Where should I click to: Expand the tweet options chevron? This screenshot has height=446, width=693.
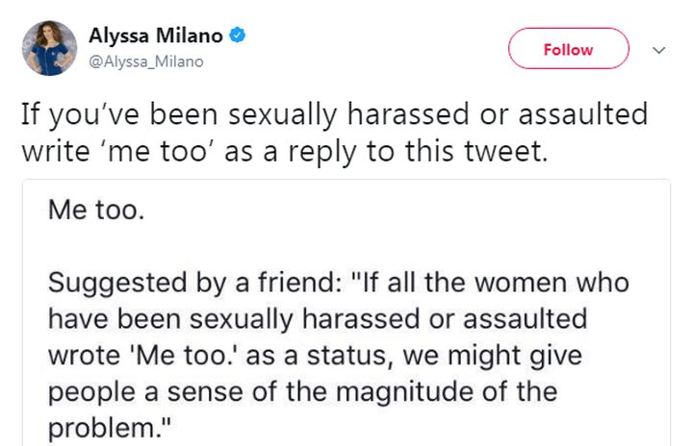(659, 49)
